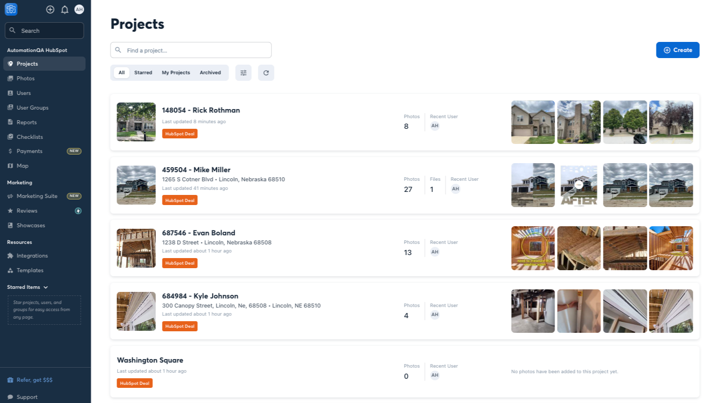Refresh the projects list

[x=266, y=73]
